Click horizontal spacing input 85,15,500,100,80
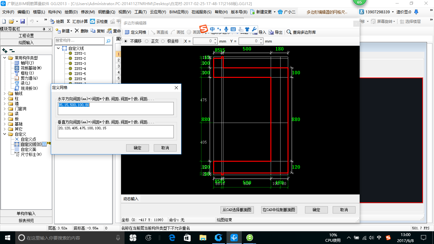The image size is (434, 244). [x=116, y=108]
